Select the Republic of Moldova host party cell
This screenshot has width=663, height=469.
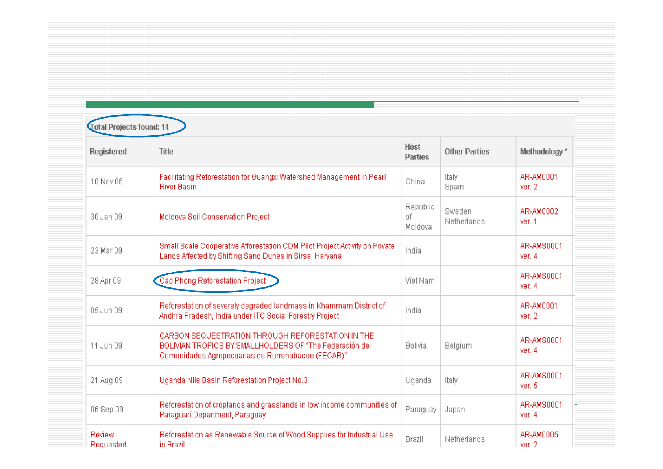(420, 217)
